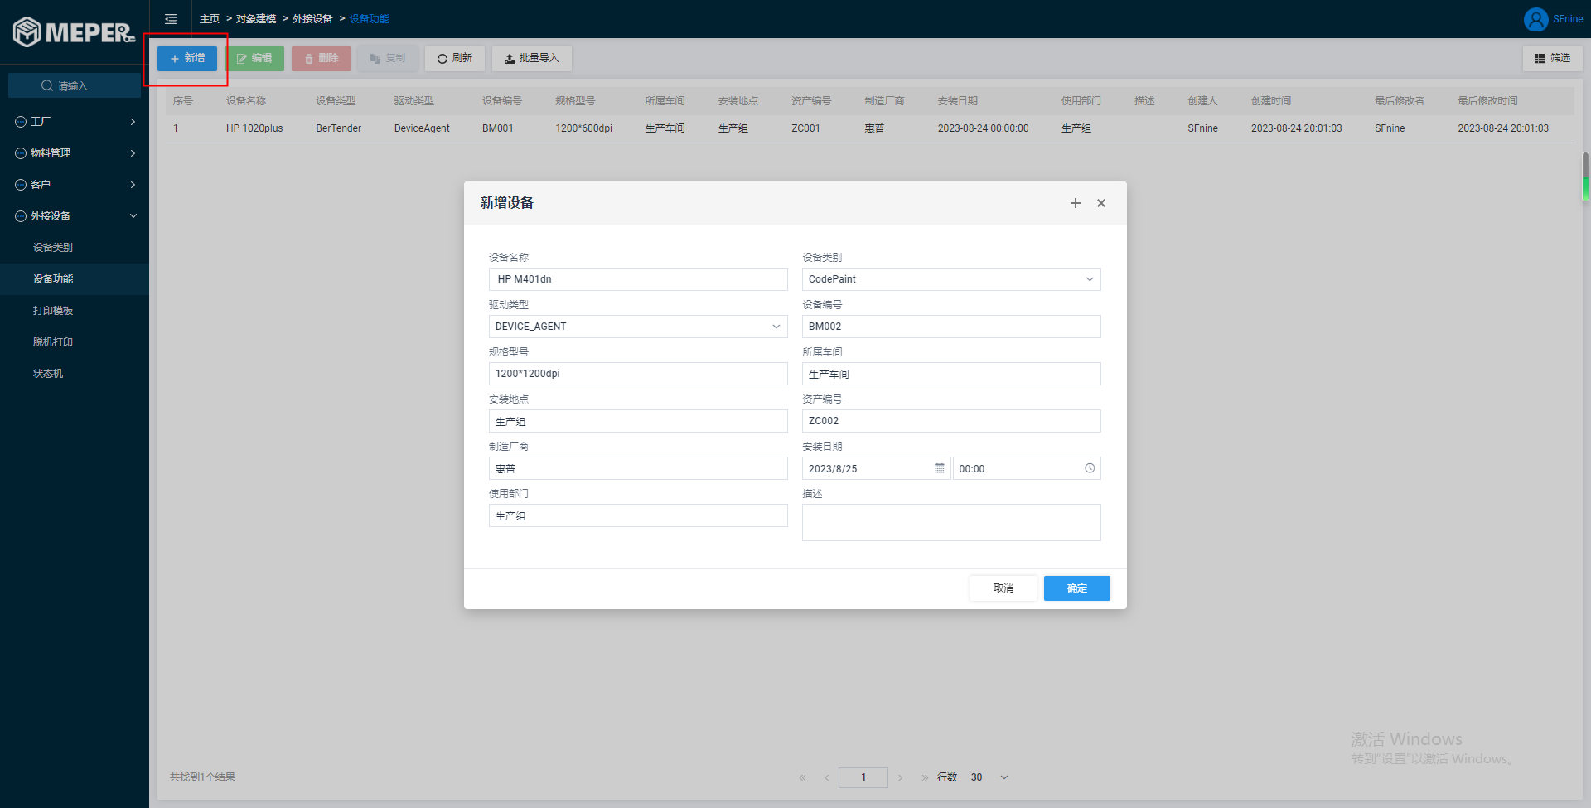Click the 描述 description text area

coord(951,522)
